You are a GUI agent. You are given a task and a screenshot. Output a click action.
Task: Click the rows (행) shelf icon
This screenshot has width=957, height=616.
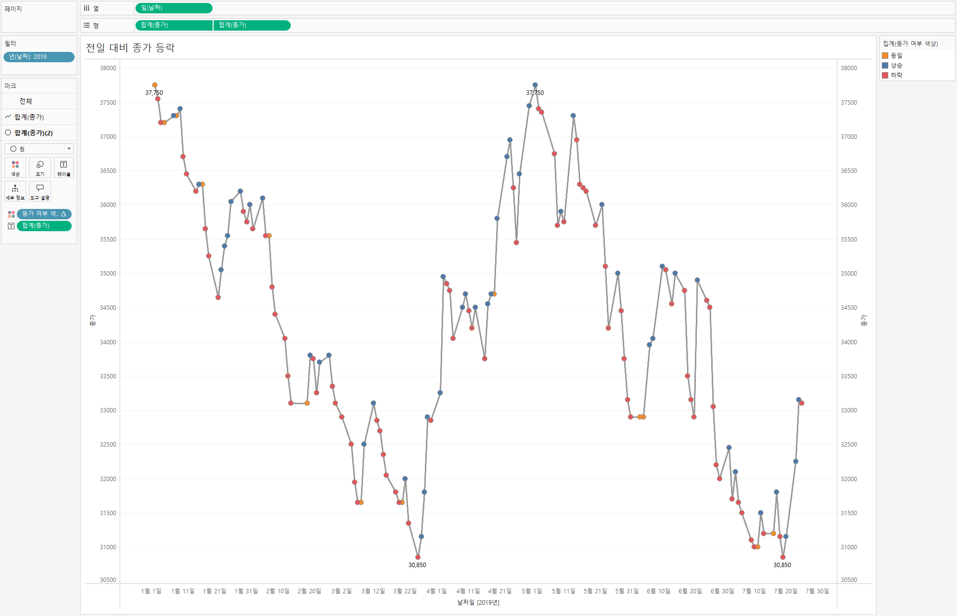point(87,25)
